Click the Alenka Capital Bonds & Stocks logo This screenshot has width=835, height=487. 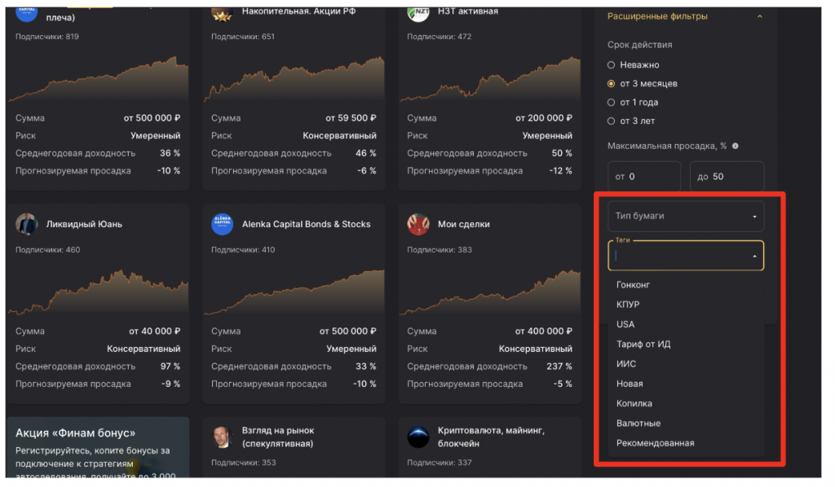tap(223, 224)
